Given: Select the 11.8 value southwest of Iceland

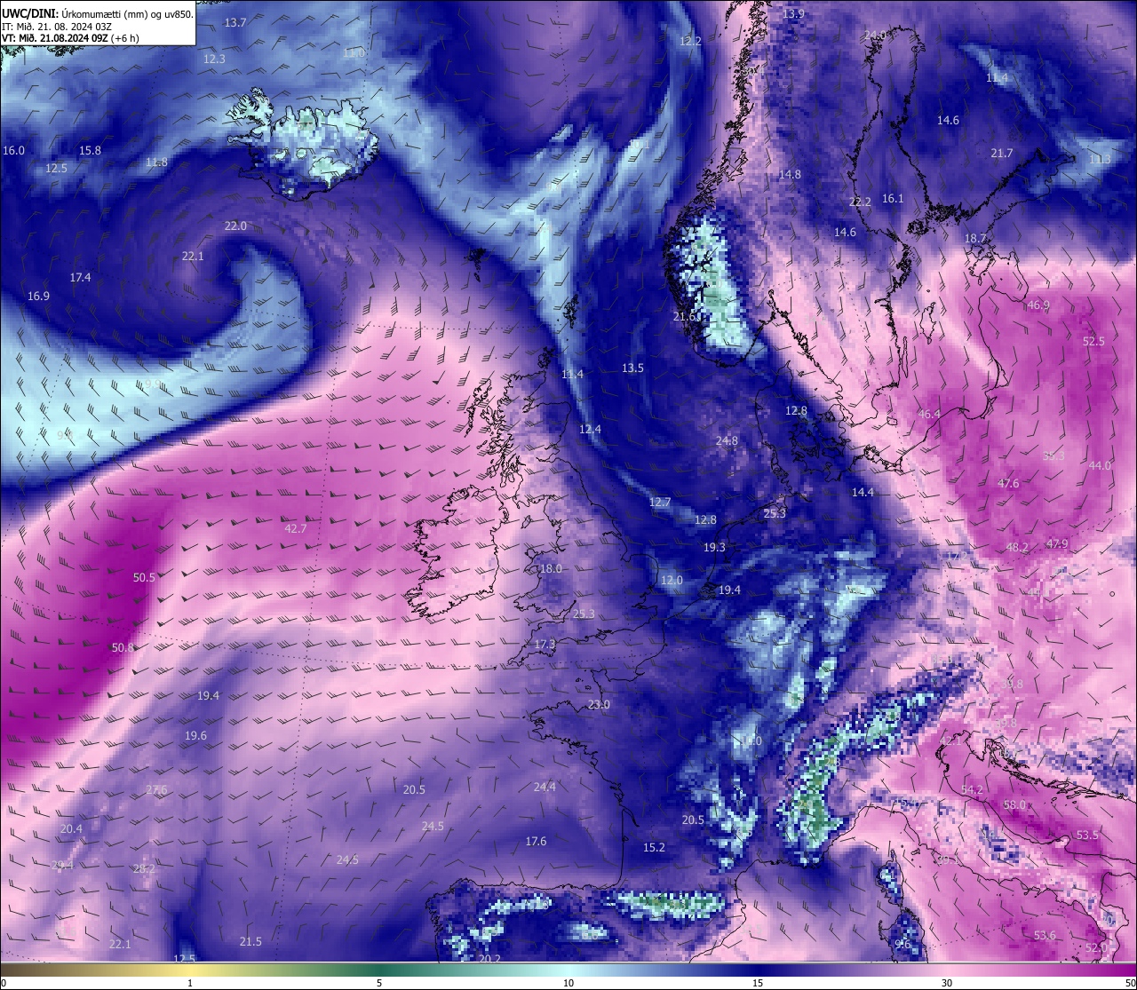Looking at the screenshot, I should point(156,162).
